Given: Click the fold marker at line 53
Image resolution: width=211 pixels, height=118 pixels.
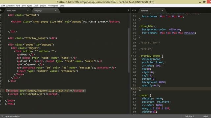Looking at the screenshot, I should 131,88.
